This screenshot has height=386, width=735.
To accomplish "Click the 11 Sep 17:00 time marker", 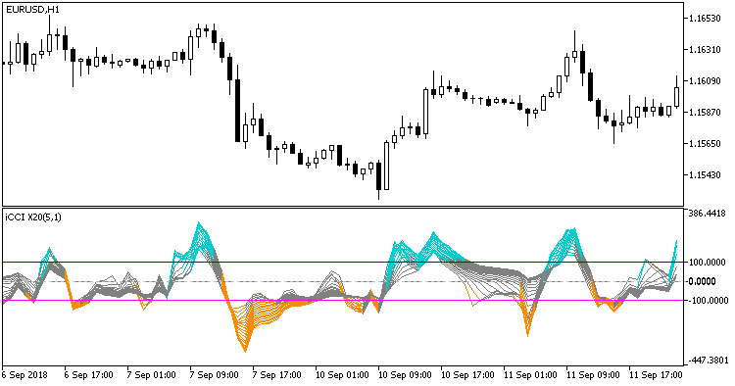I will click(656, 375).
